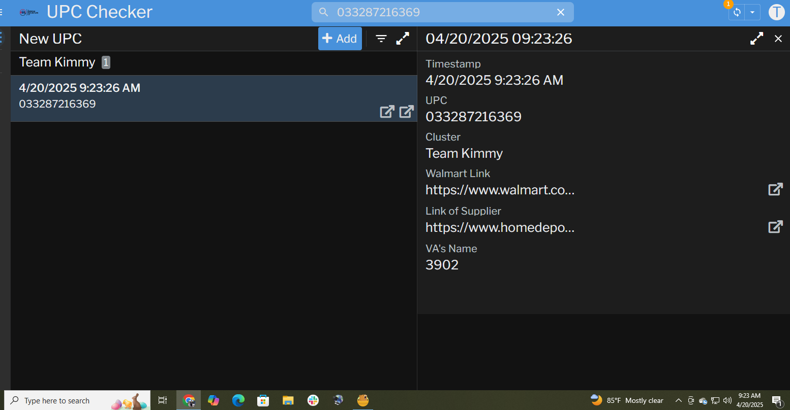Open the dropdown arrow beside sync button

752,12
